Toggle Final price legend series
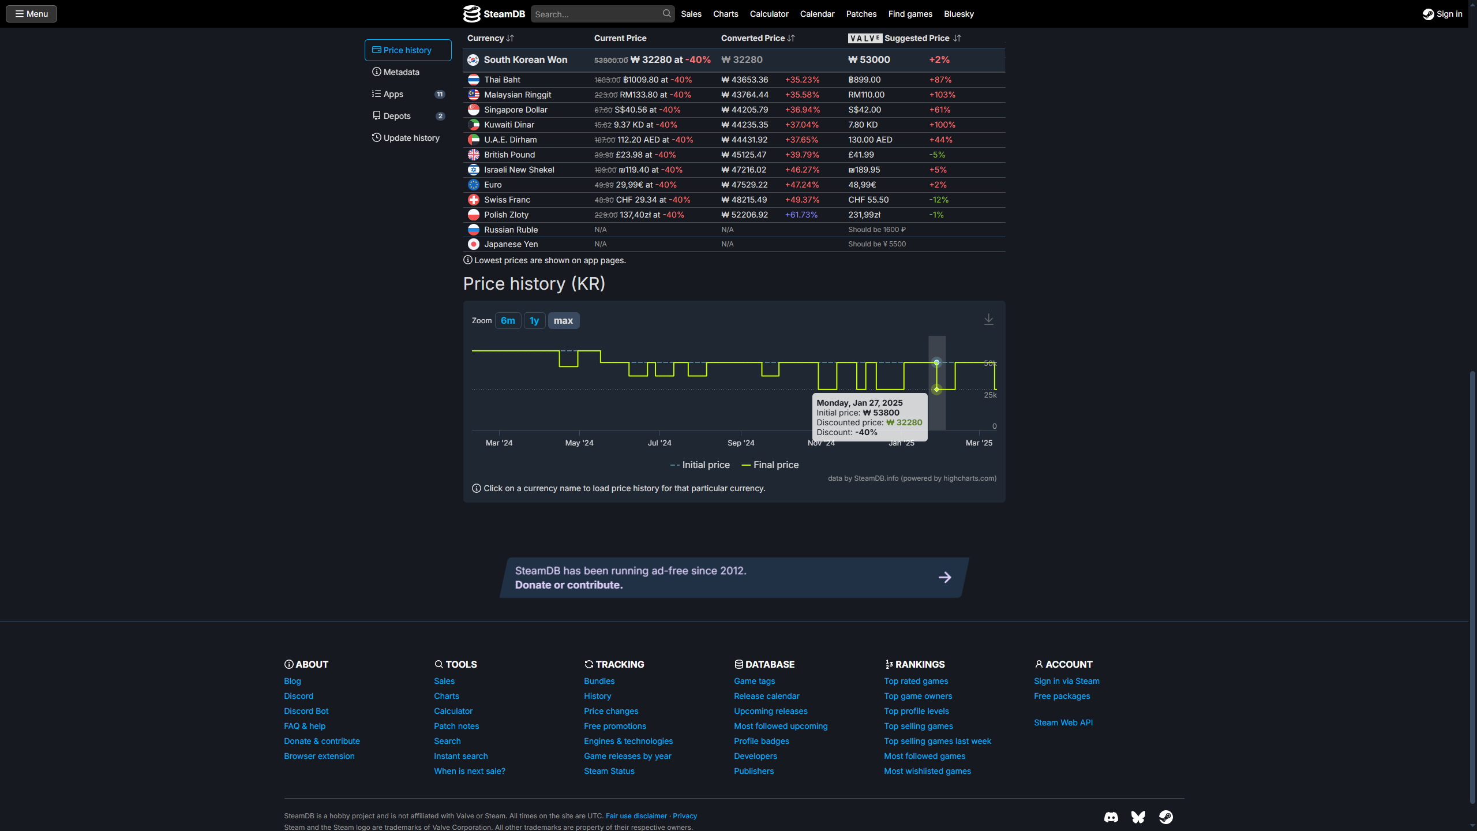The width and height of the screenshot is (1477, 831). pyautogui.click(x=775, y=465)
